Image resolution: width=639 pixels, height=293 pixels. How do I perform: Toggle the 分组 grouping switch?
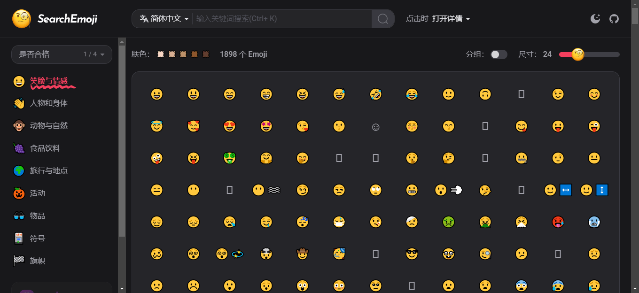click(499, 54)
